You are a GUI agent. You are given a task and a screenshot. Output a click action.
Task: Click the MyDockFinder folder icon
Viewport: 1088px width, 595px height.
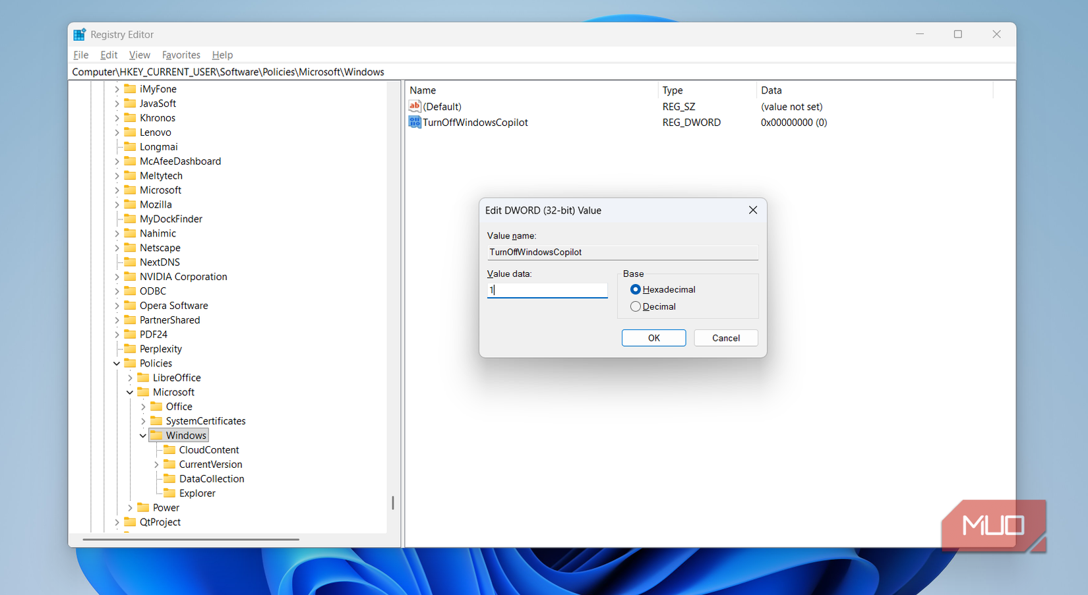point(130,219)
